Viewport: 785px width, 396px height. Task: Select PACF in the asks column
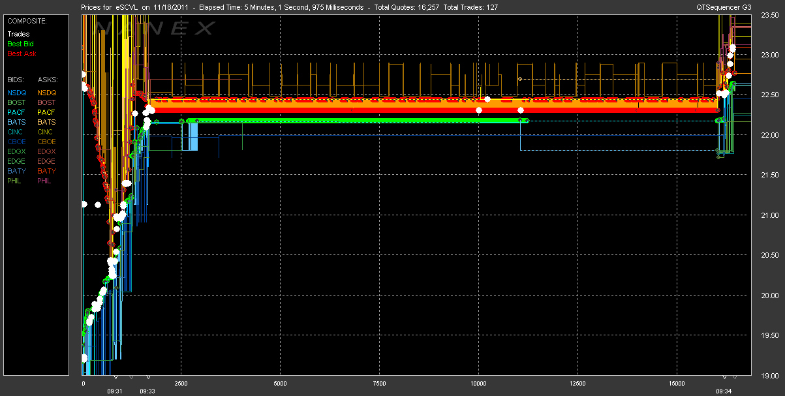point(47,112)
